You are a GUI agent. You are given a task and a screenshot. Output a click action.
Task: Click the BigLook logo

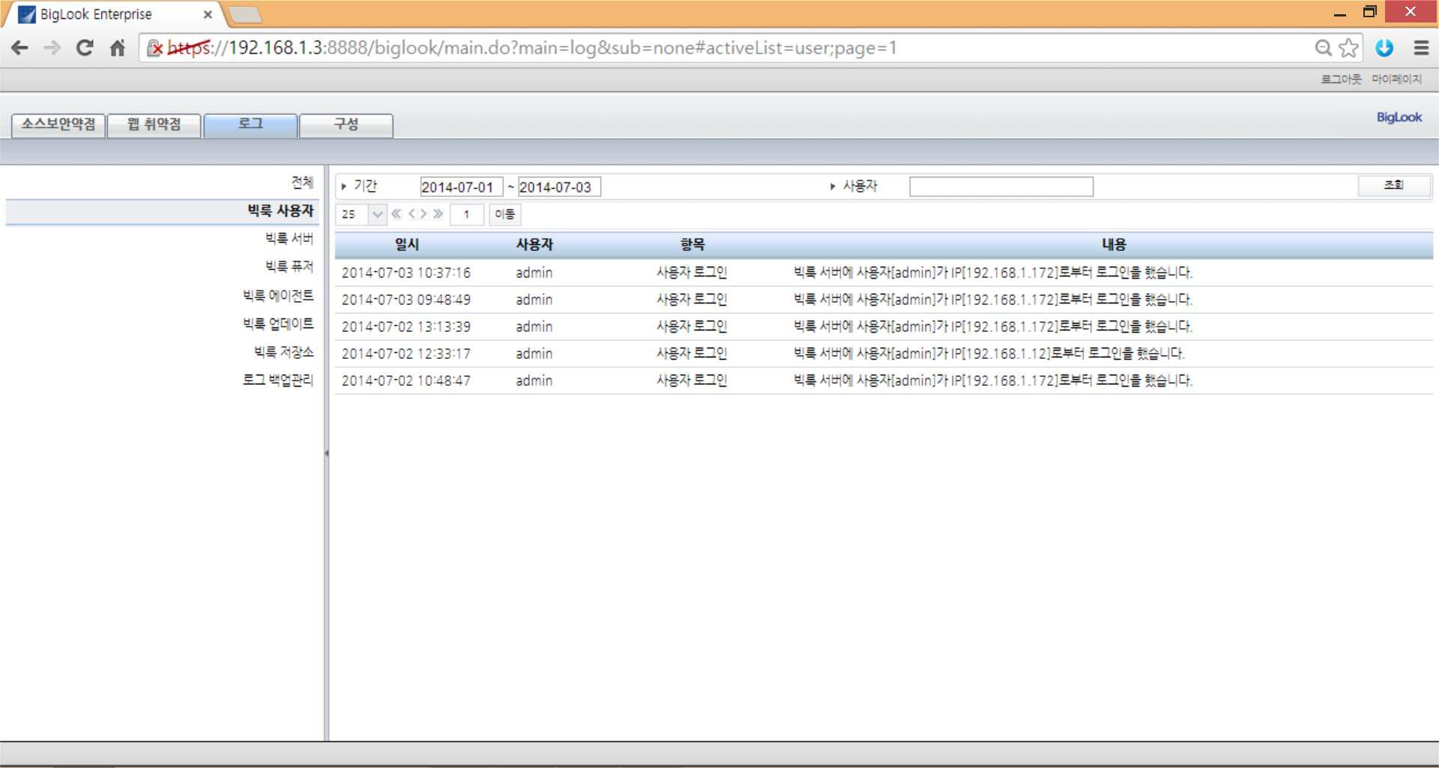click(x=1399, y=117)
